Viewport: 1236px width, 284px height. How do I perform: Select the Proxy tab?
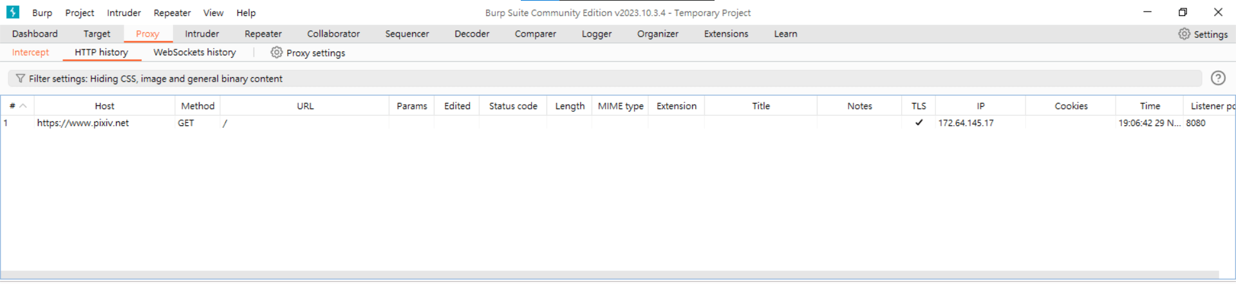coord(147,34)
